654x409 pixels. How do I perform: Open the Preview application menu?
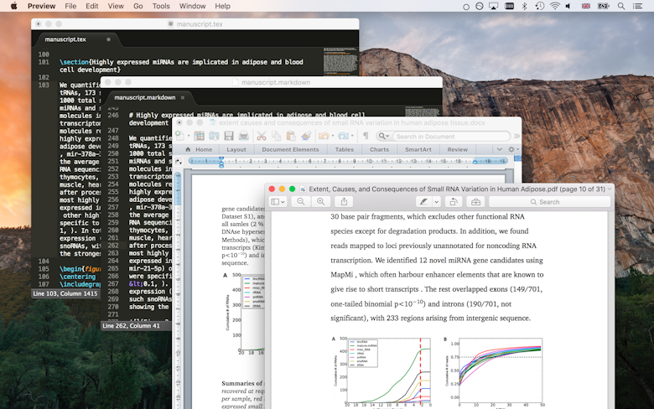[41, 6]
